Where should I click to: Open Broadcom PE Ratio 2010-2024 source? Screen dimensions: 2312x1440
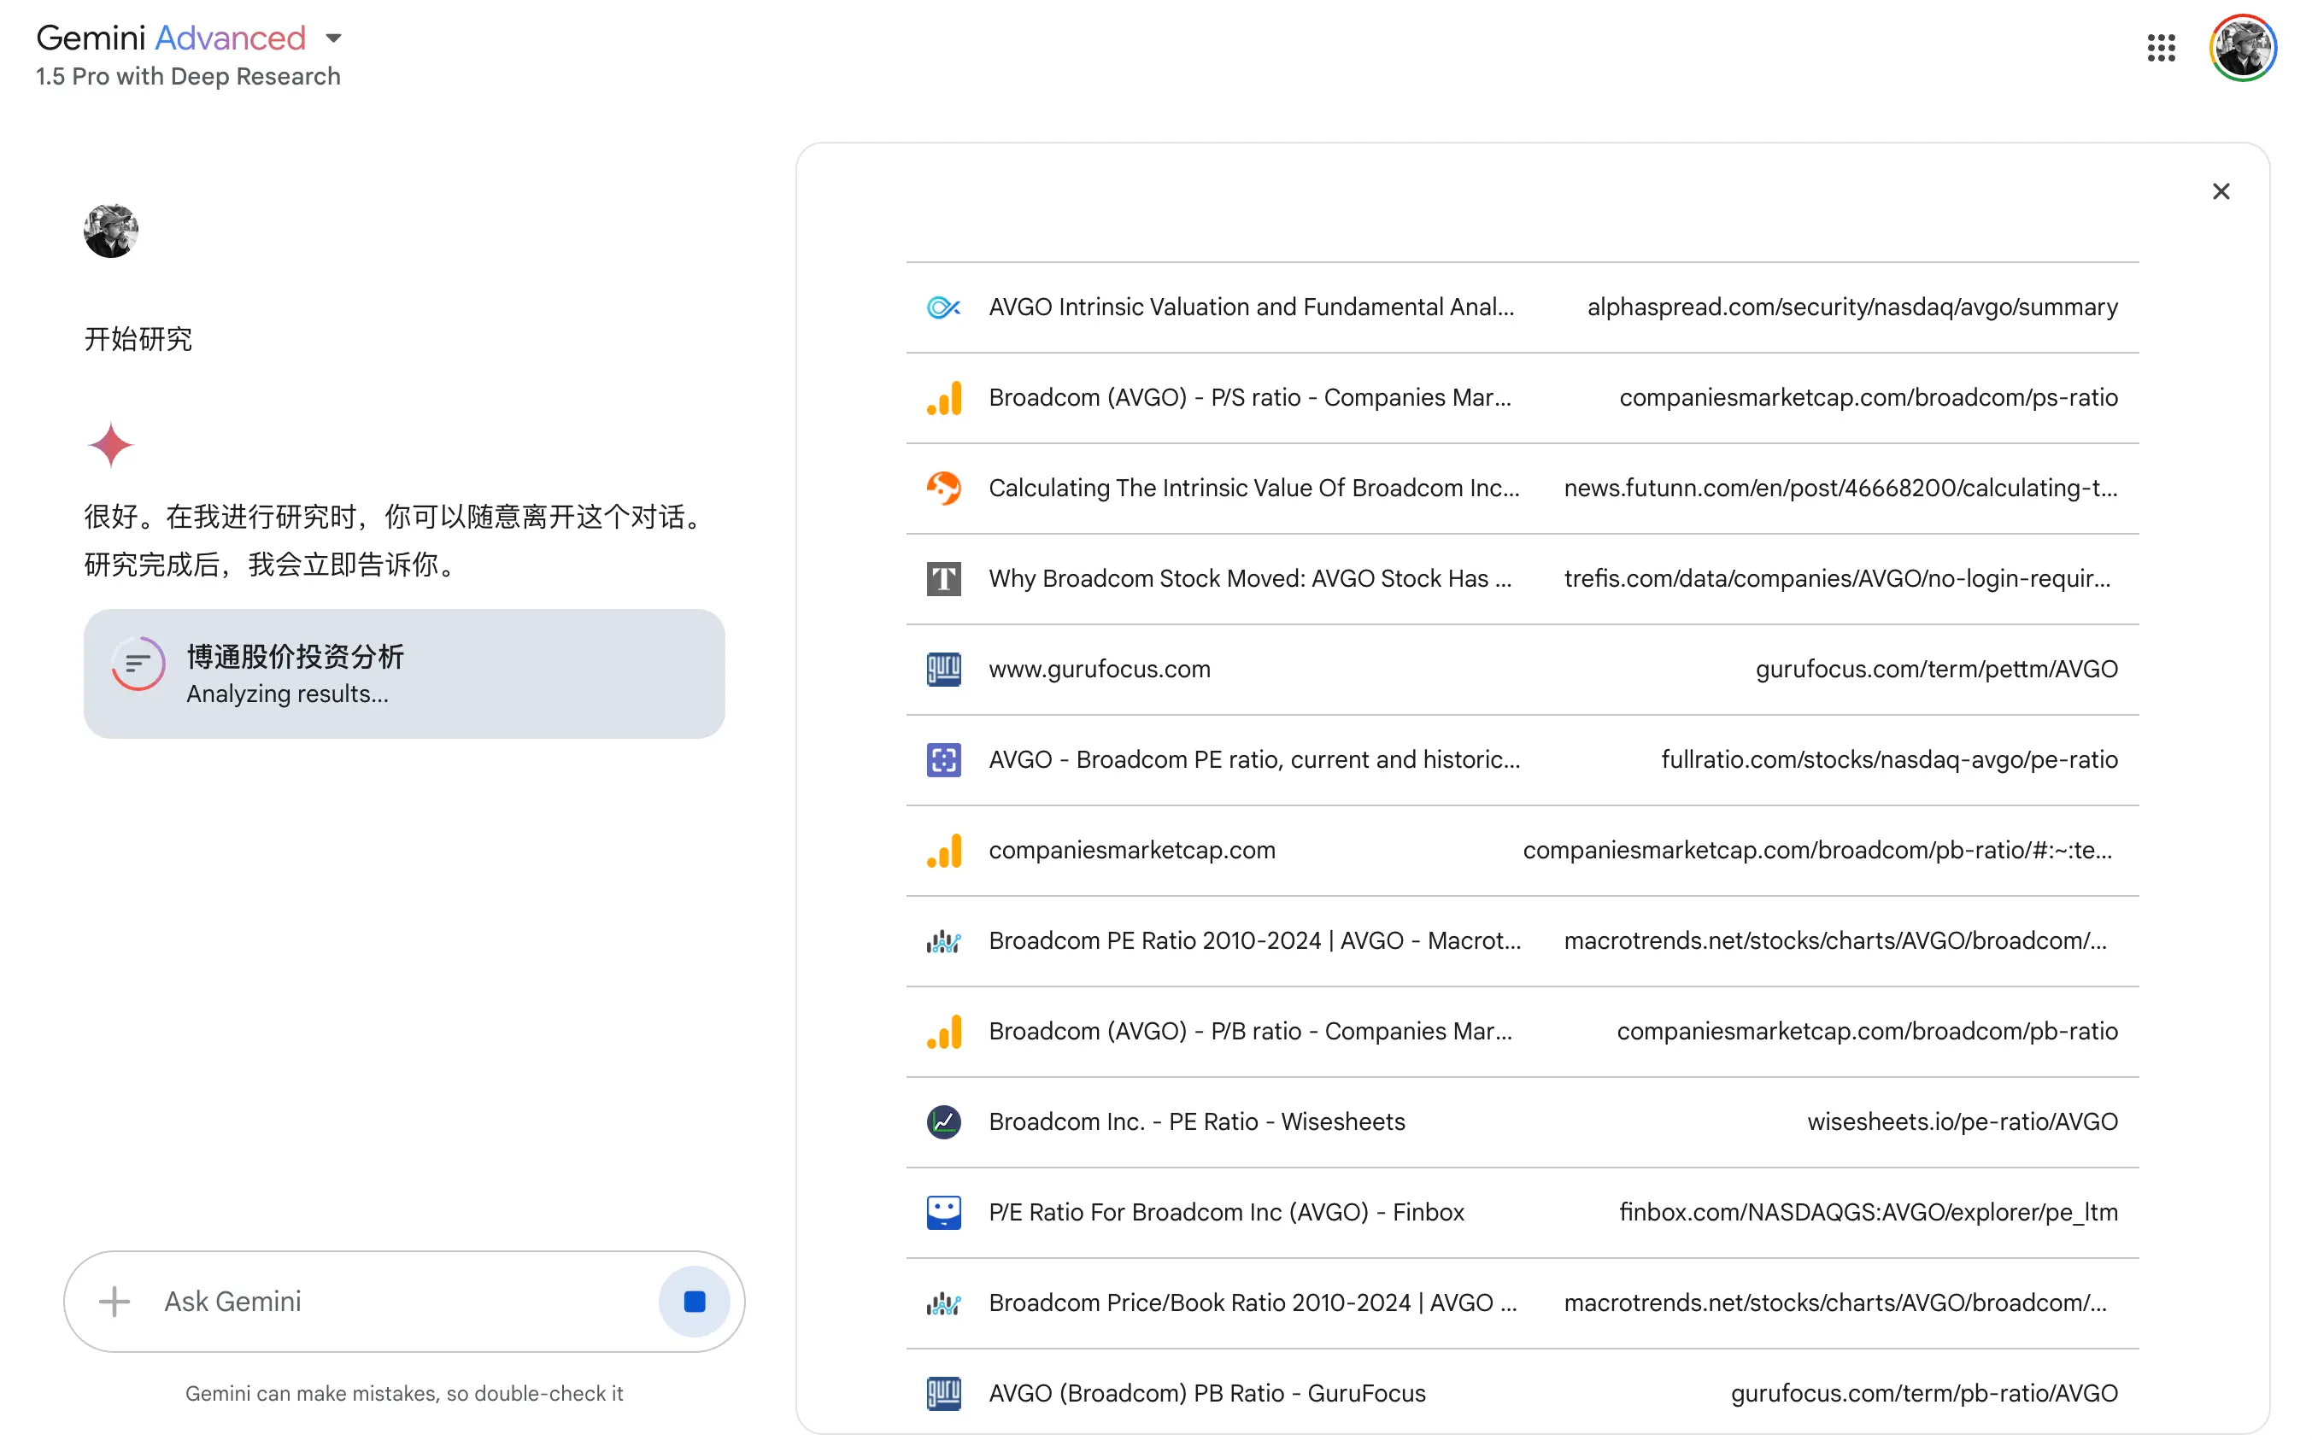click(1254, 940)
